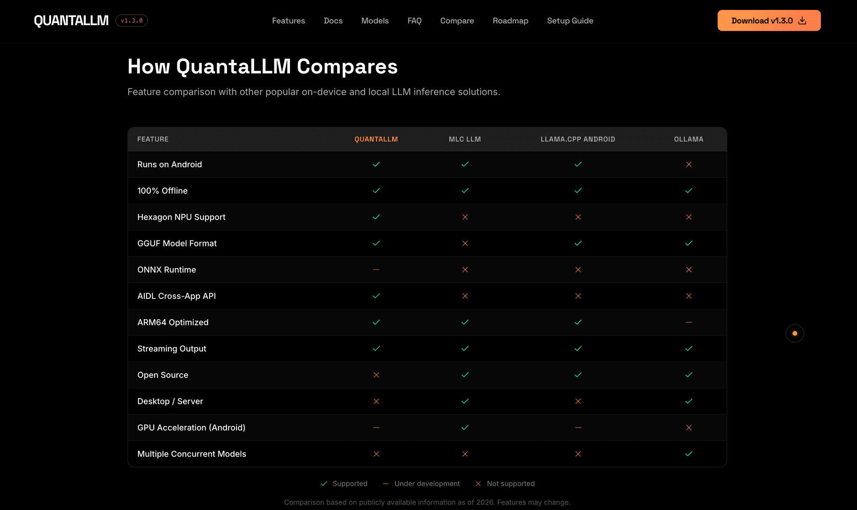Select the MLC LLM column header

point(465,139)
